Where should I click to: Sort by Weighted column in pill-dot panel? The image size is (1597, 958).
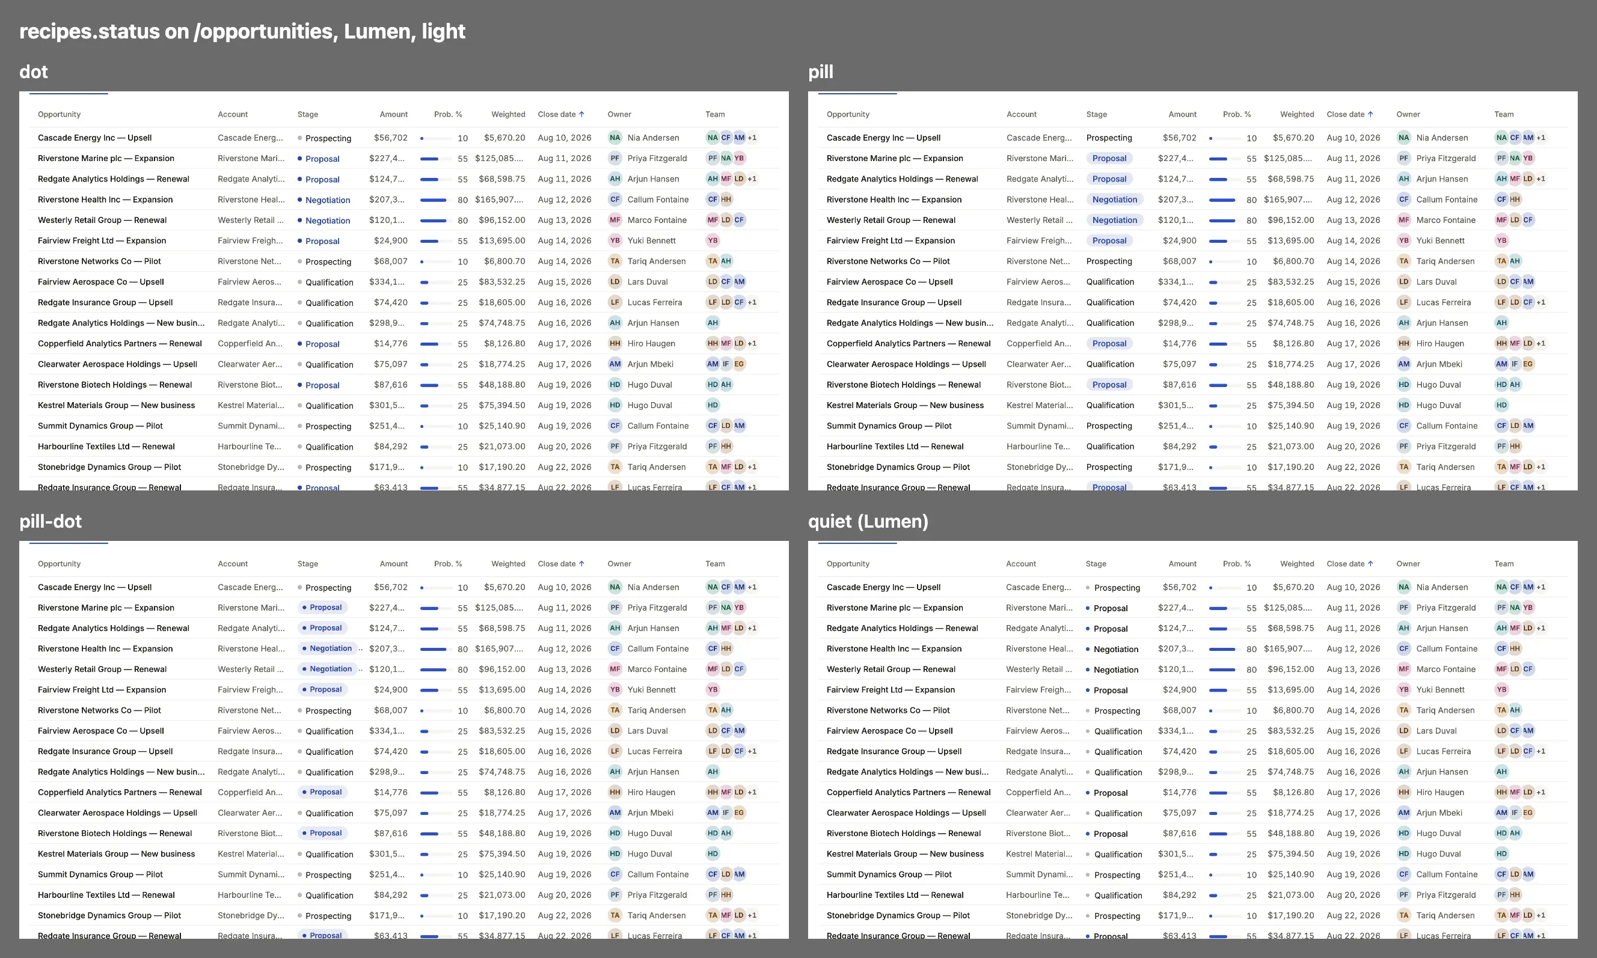point(508,564)
